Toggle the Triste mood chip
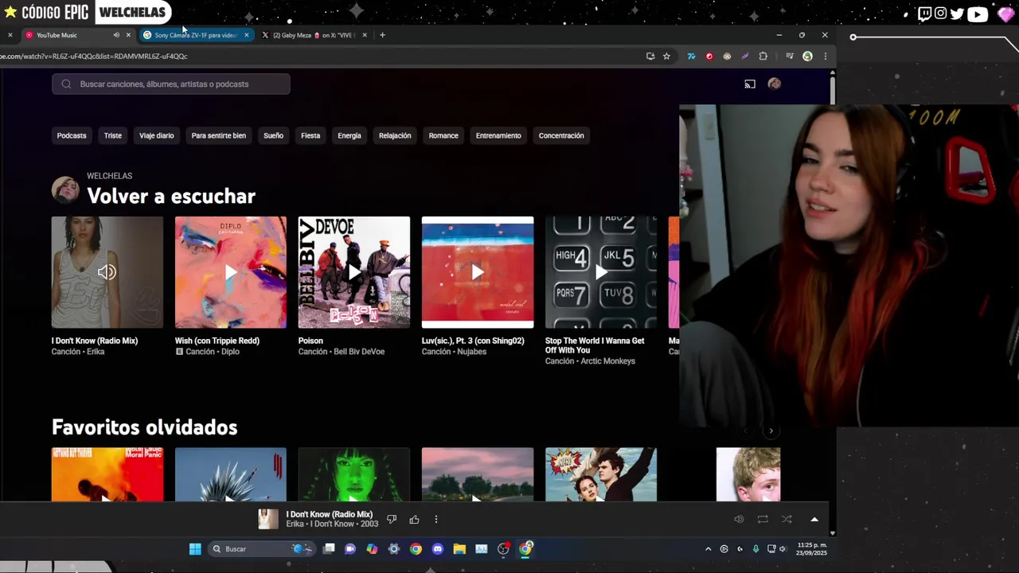The image size is (1019, 573). (x=113, y=135)
